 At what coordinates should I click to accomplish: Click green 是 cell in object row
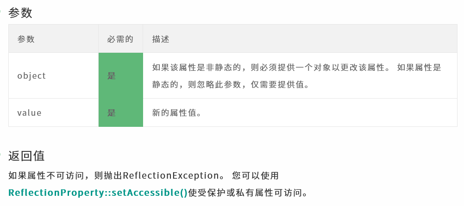click(x=121, y=75)
